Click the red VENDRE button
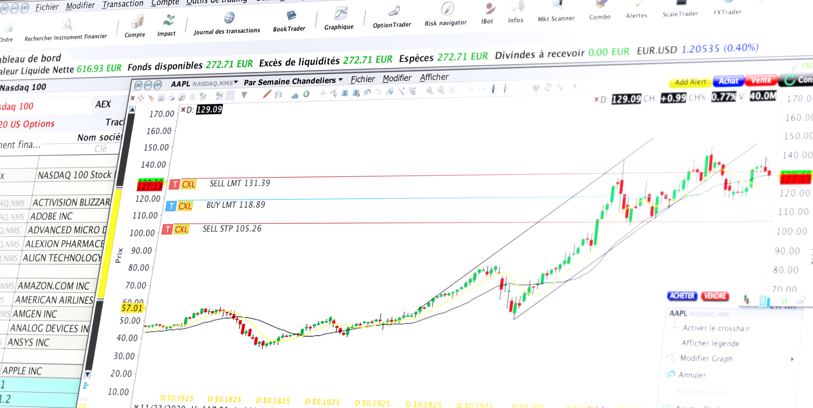Image resolution: width=813 pixels, height=408 pixels. coord(715,296)
